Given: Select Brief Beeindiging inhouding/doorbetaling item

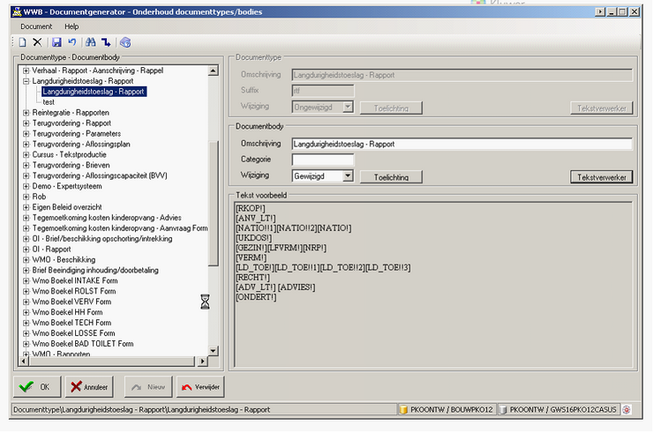Looking at the screenshot, I should coord(95,270).
